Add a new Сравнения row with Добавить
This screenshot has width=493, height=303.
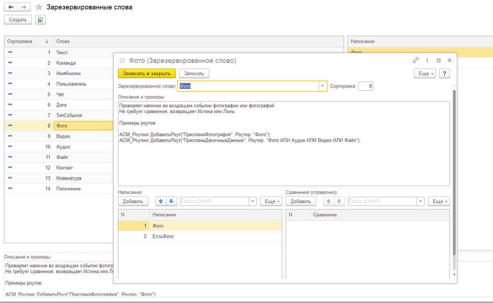click(301, 201)
